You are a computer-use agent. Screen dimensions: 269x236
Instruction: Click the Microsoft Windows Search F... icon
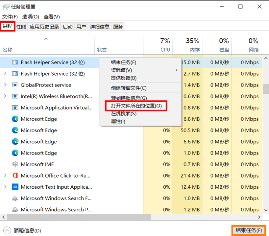coord(15,198)
